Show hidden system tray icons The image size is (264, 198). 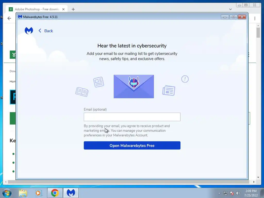tap(219, 193)
